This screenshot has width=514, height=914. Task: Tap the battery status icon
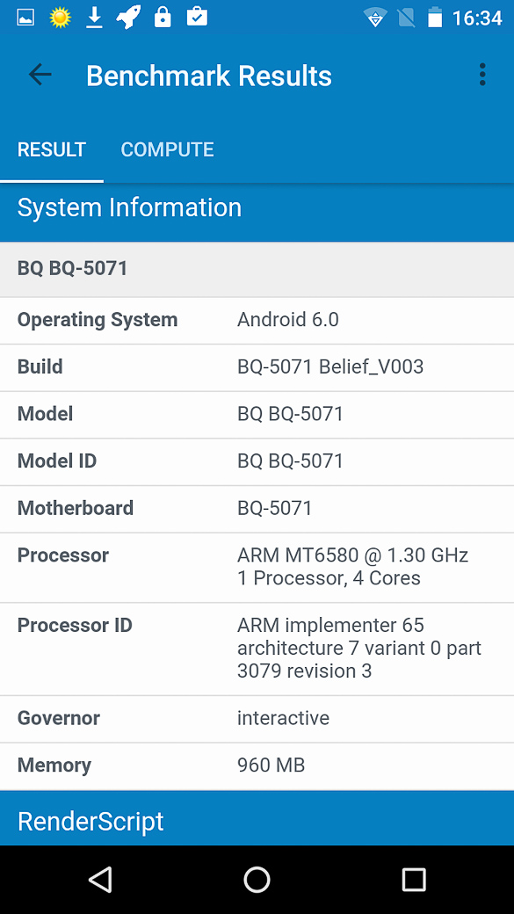[435, 18]
